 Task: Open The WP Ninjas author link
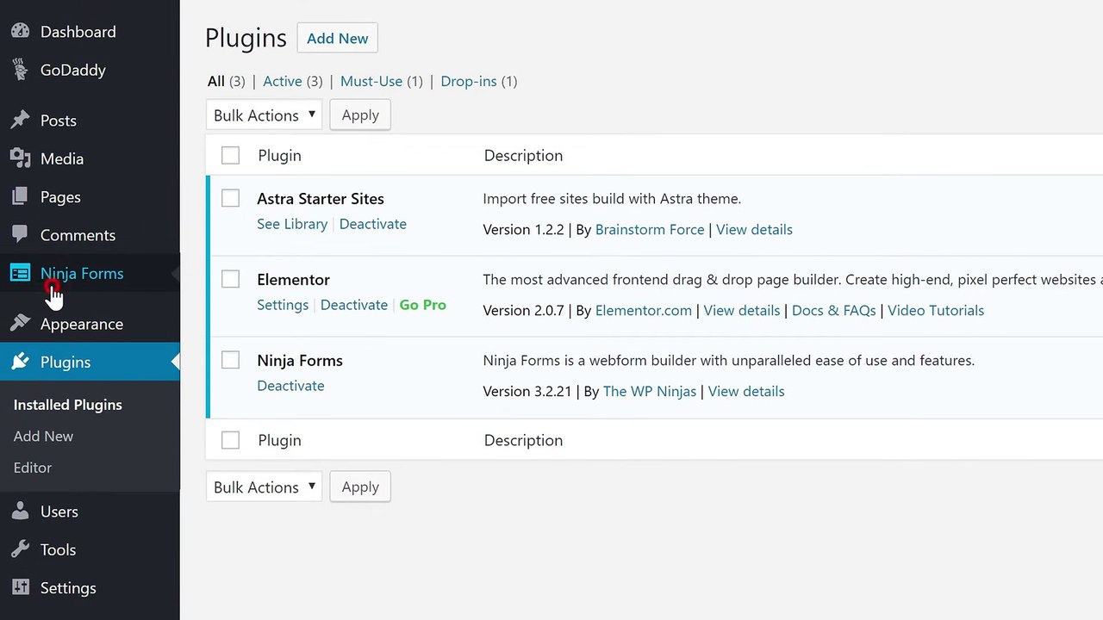(650, 391)
